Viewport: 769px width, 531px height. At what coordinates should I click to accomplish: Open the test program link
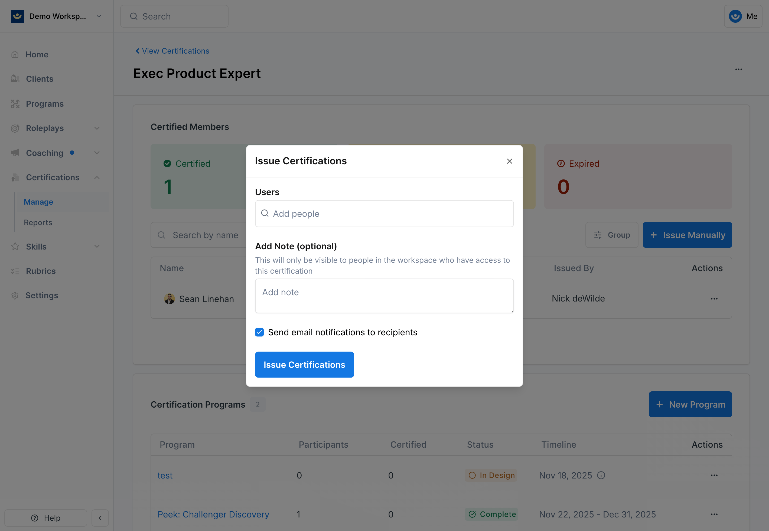point(165,476)
